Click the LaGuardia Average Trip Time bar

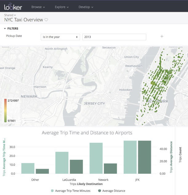62,163
